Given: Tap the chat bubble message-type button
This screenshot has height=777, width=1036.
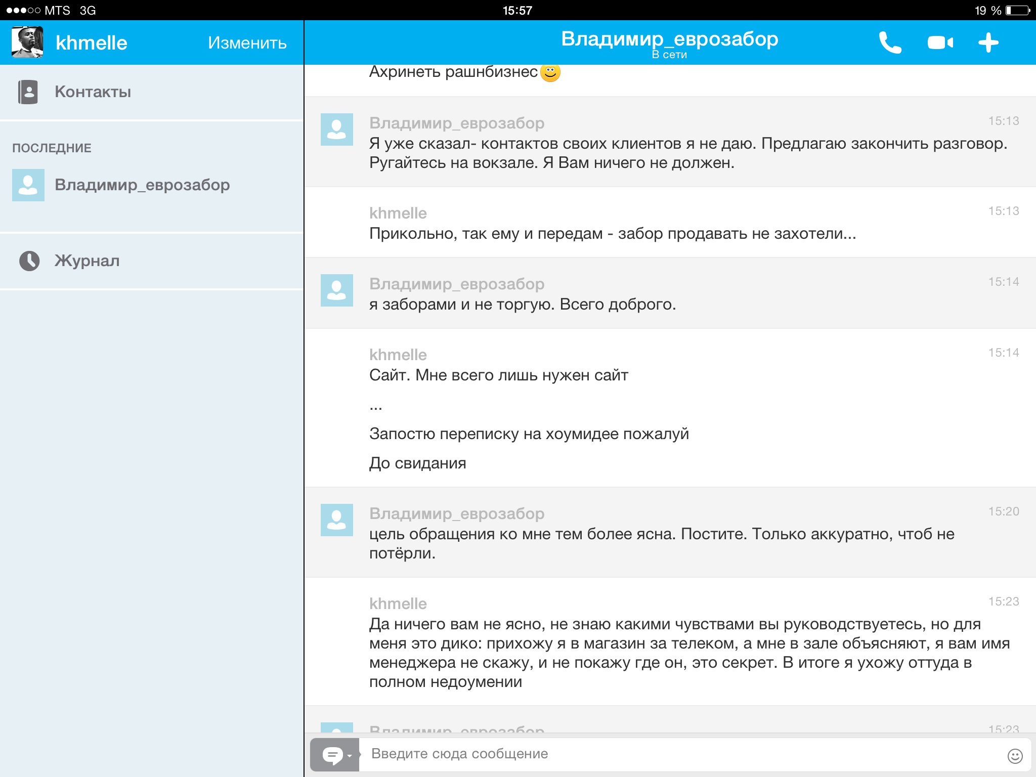Looking at the screenshot, I should point(334,755).
